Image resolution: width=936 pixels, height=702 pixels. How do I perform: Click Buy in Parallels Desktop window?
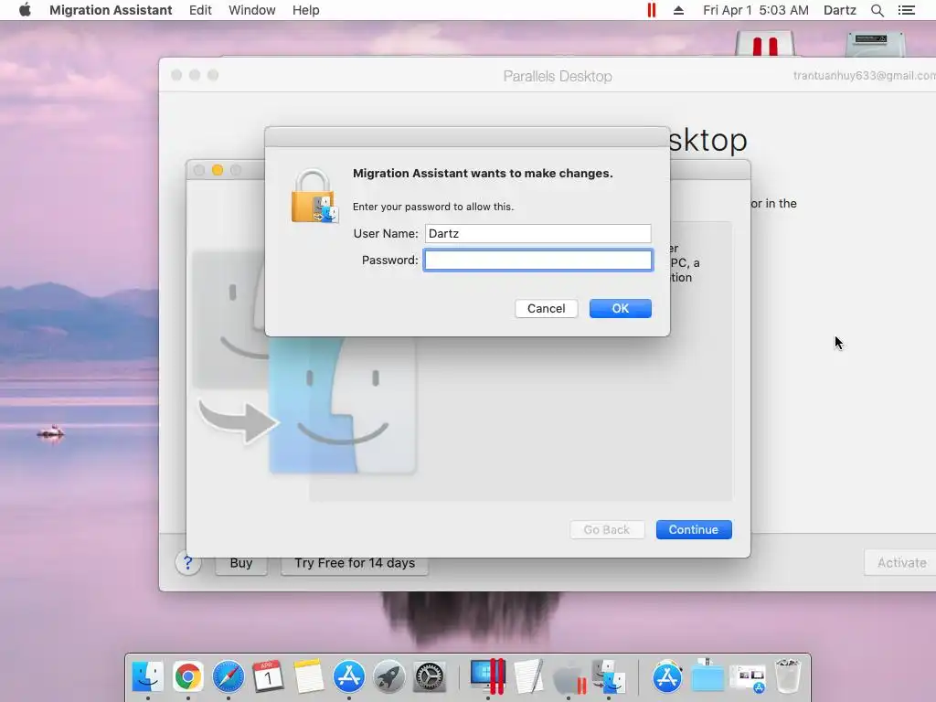point(241,563)
